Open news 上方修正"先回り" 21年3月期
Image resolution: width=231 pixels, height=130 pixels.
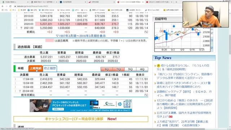tap(182, 123)
